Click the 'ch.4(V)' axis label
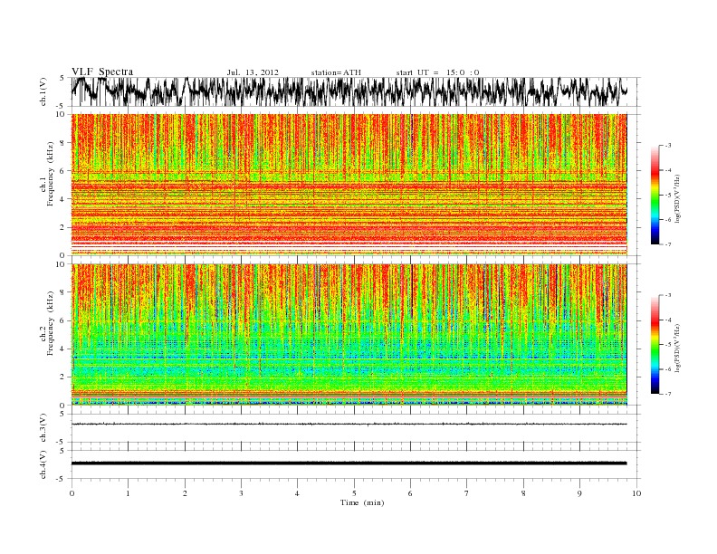The height and width of the screenshot is (554, 717). (43, 464)
